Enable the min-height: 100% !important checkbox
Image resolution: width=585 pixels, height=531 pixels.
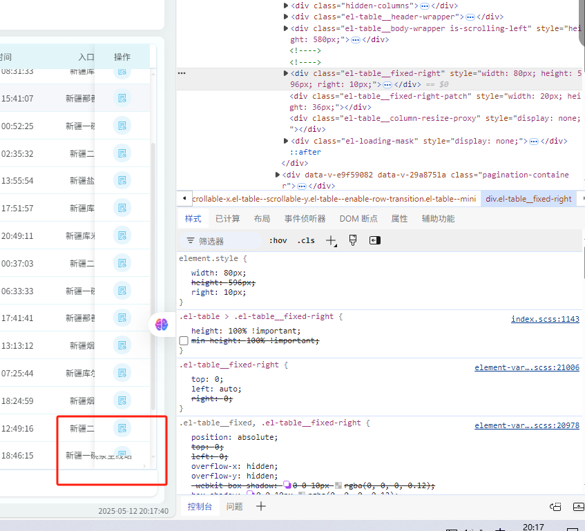point(184,341)
